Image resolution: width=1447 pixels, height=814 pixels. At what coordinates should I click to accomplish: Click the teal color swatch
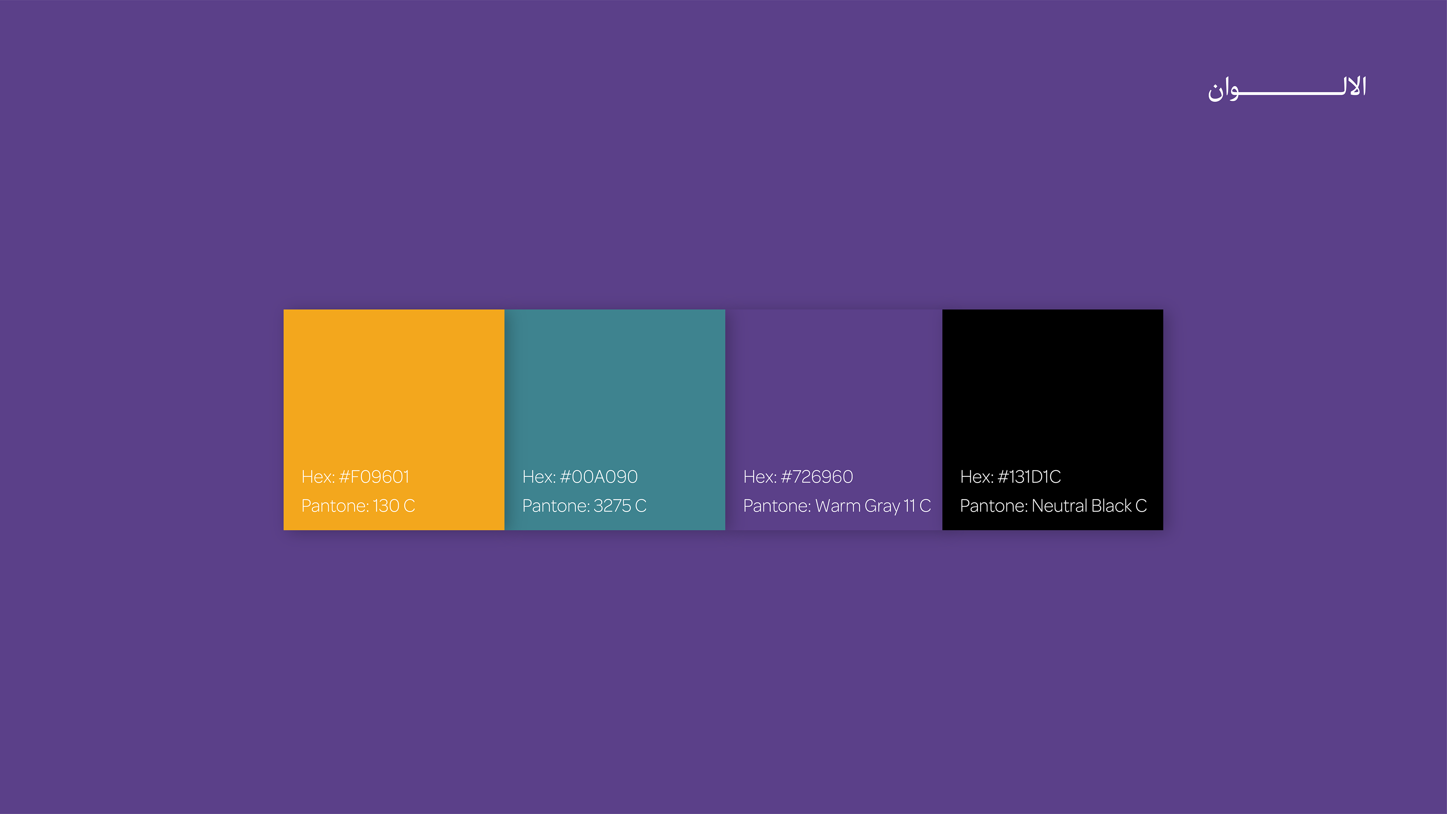click(615, 419)
